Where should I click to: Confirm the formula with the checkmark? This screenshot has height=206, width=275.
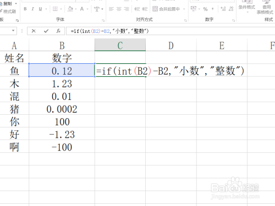pos(46,31)
